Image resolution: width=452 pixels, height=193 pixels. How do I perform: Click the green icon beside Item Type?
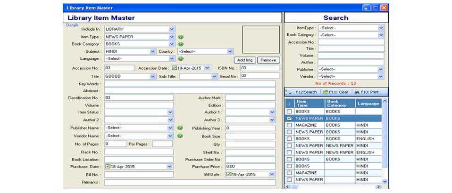tap(180, 37)
